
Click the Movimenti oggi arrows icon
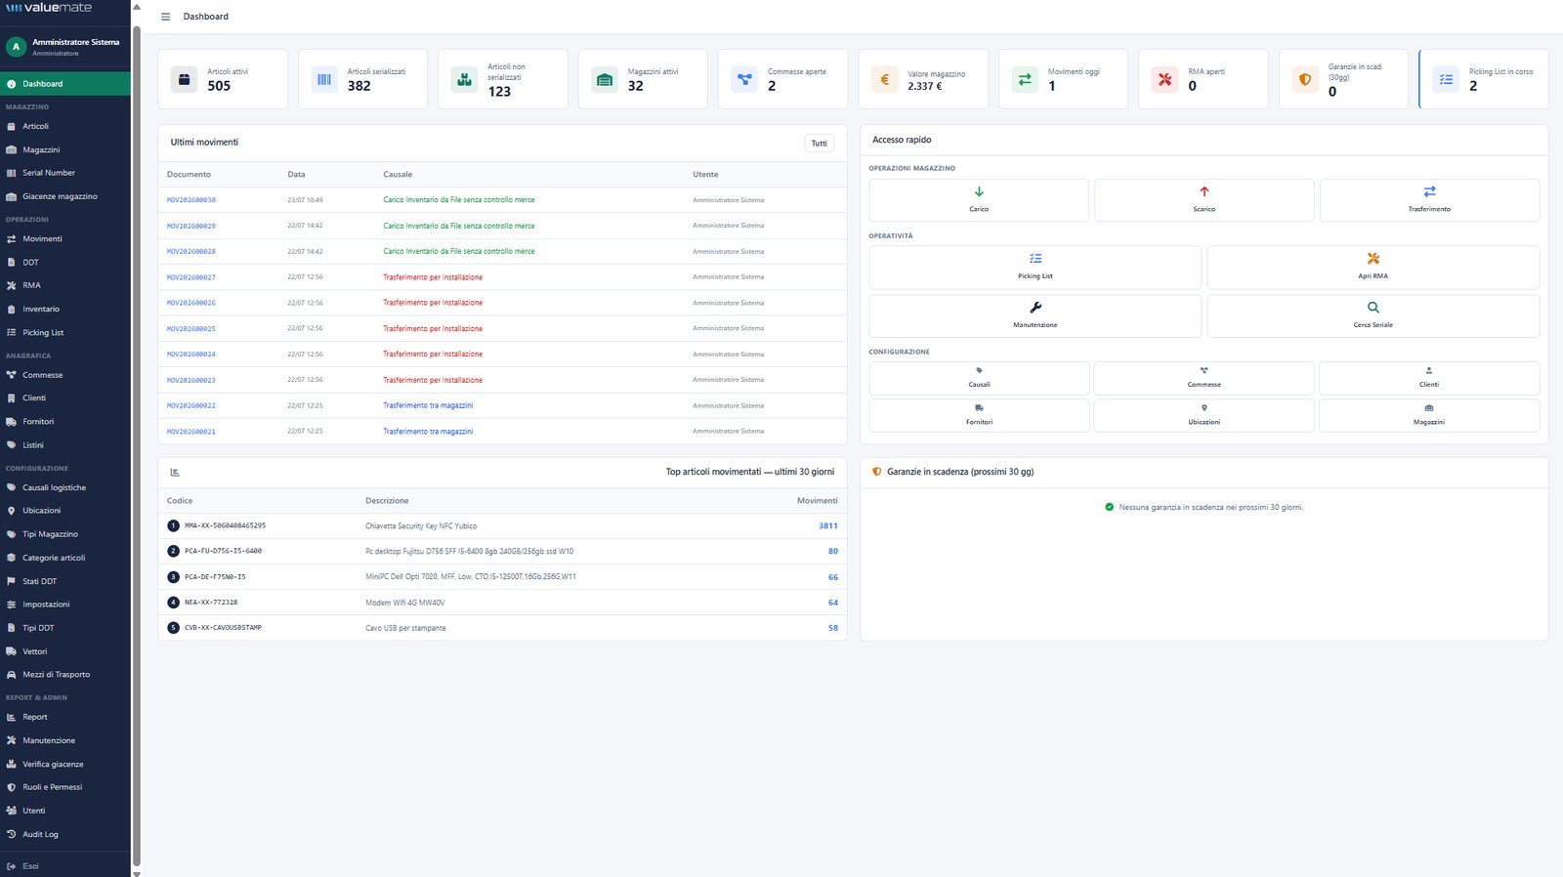1025,79
